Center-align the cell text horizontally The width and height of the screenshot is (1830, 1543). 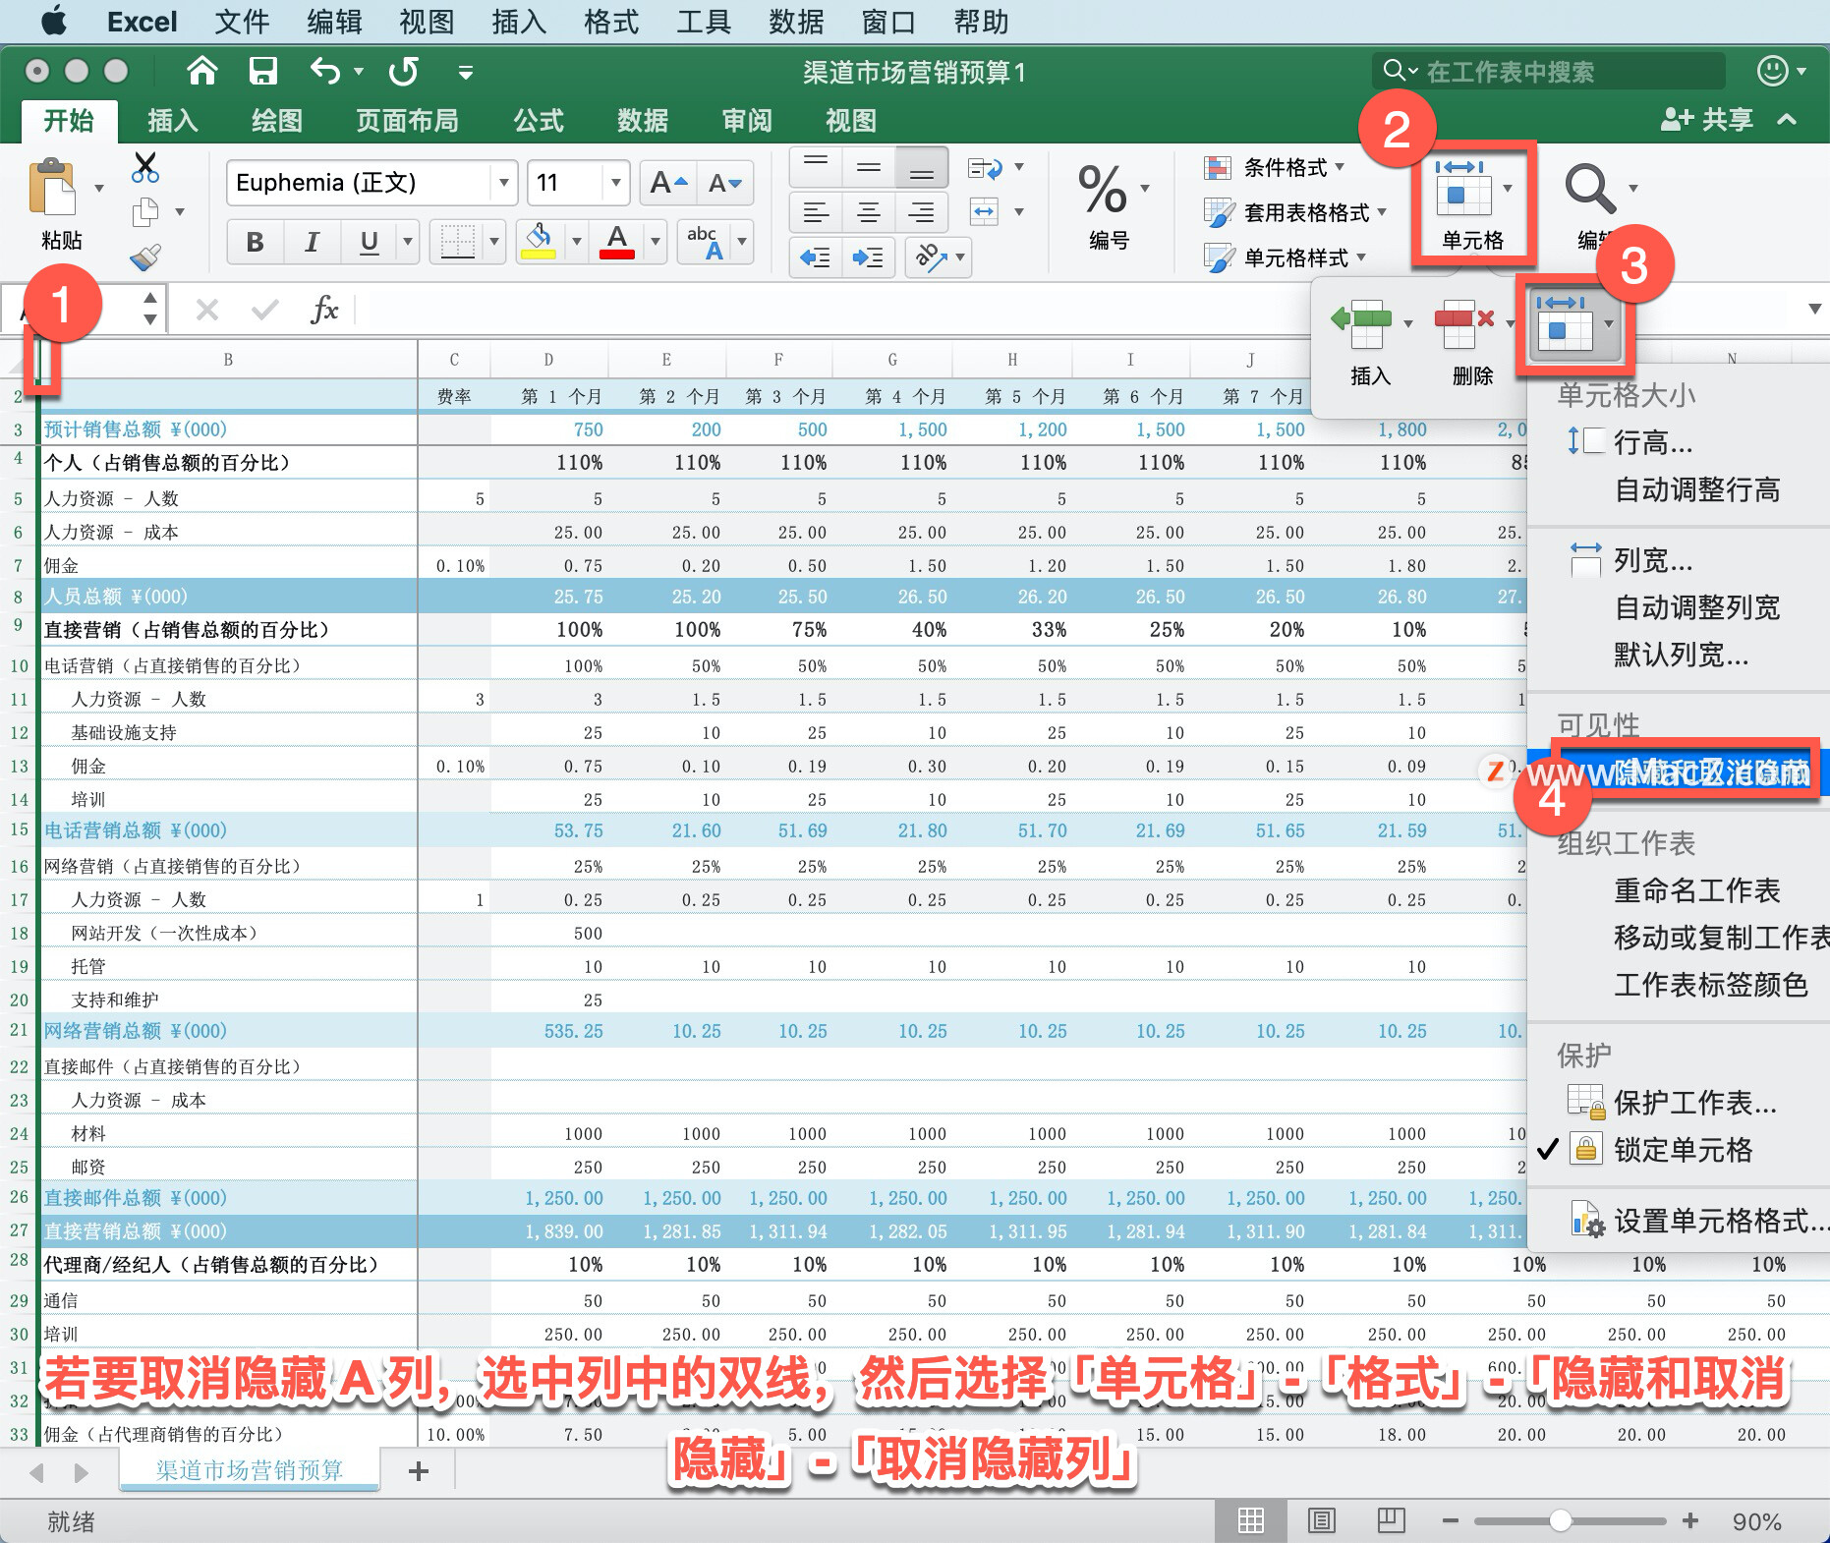click(x=869, y=212)
